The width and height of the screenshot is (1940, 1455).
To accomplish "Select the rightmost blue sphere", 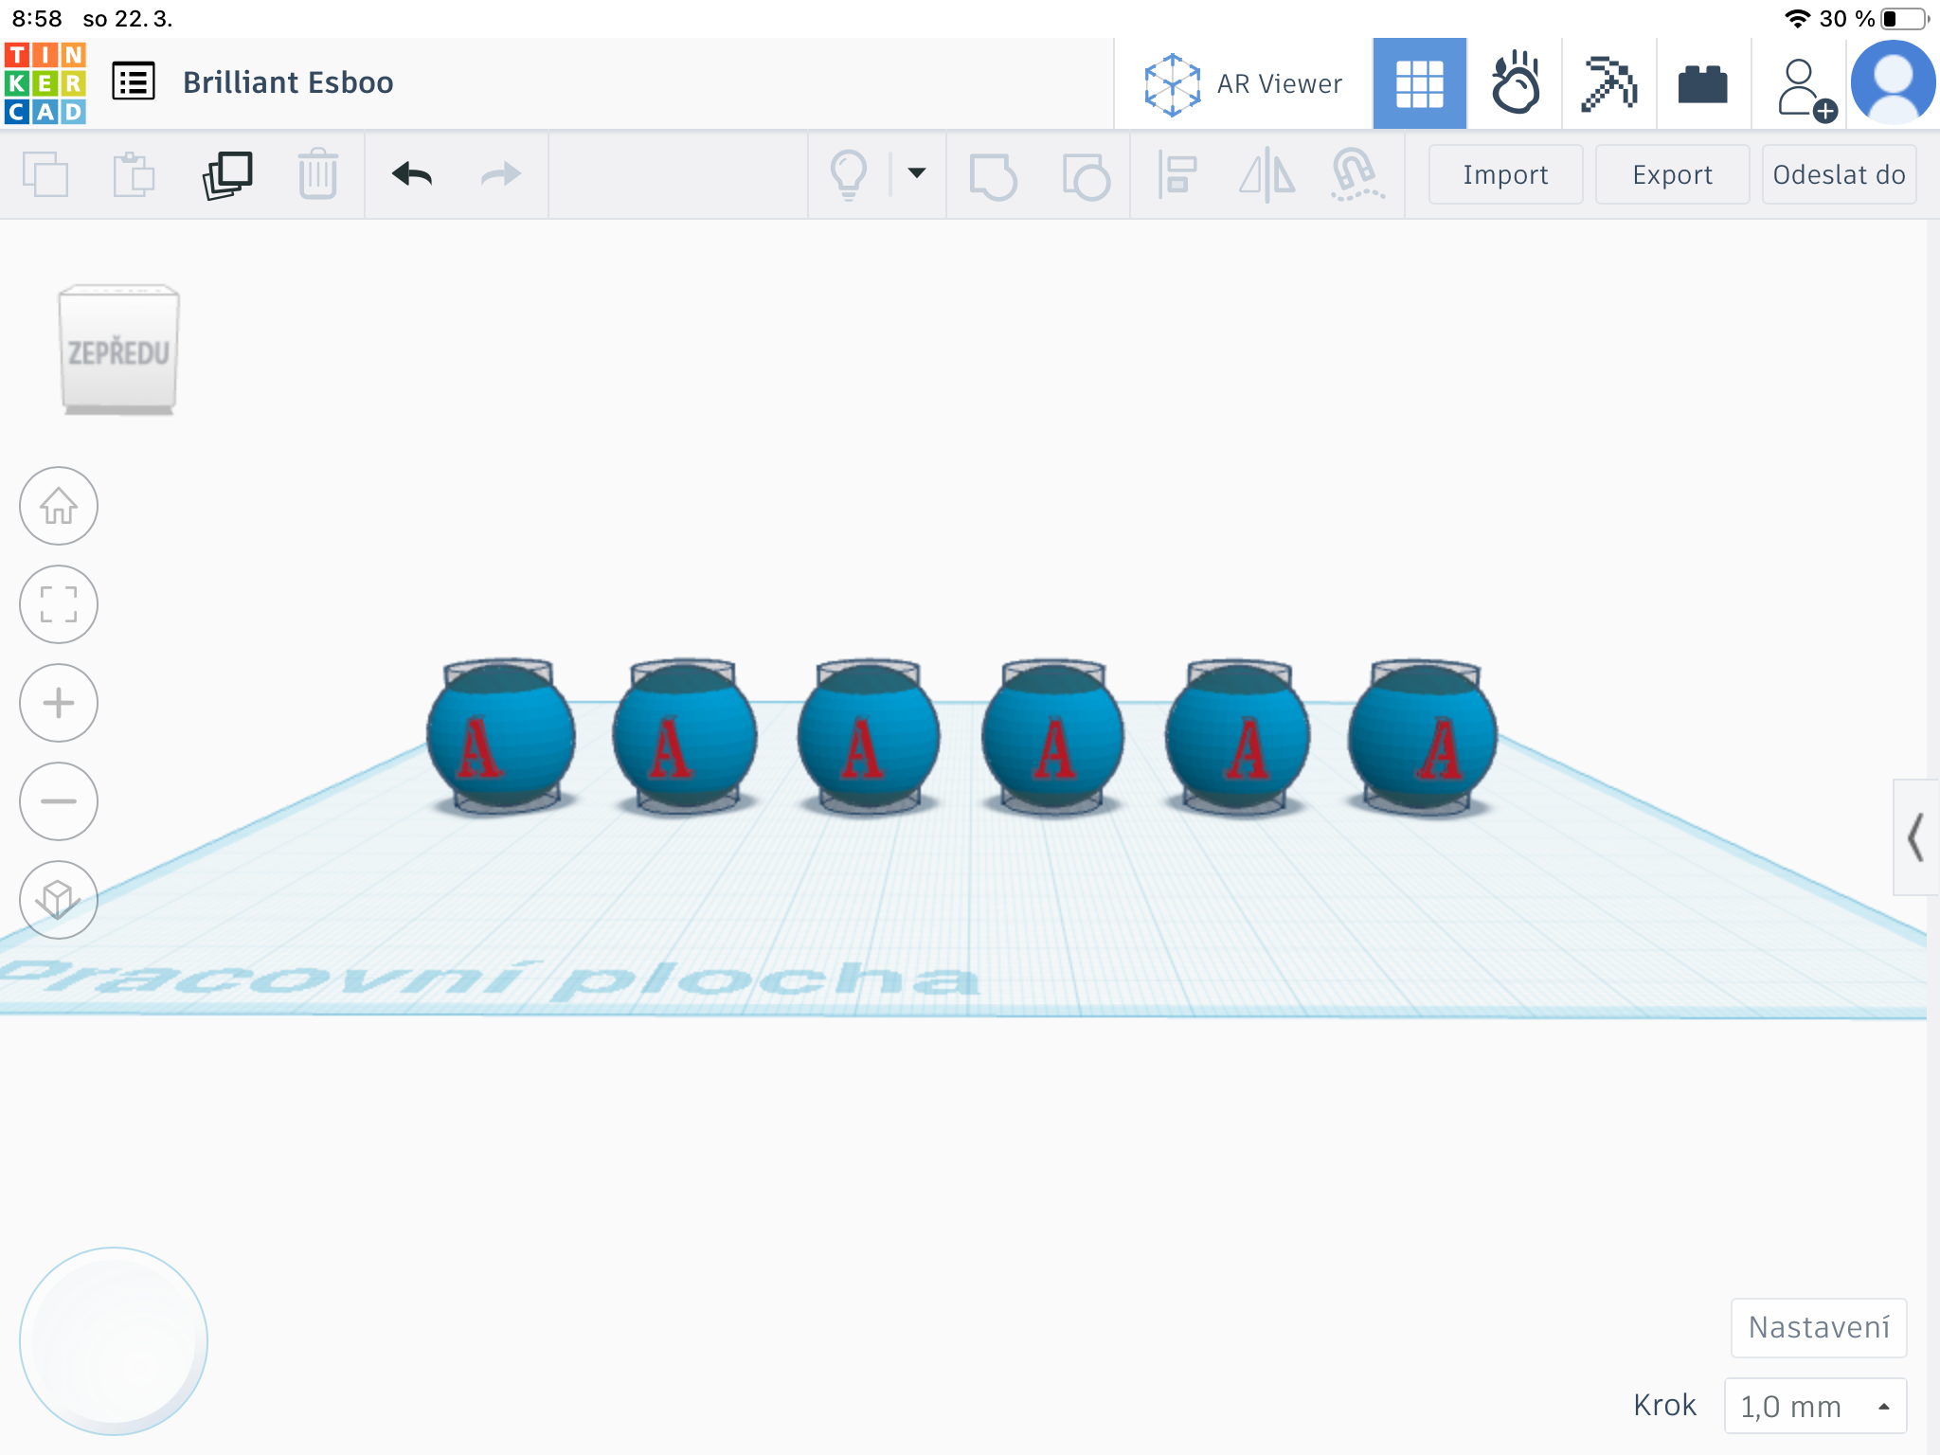I will pos(1423,737).
